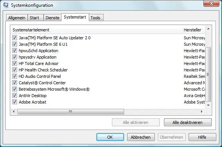This screenshot has width=222, height=147.
Task: Close the Systemkonfiguration window
Action: click(x=211, y=3)
